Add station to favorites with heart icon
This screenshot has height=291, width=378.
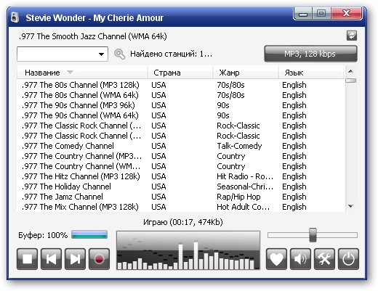coord(276,259)
